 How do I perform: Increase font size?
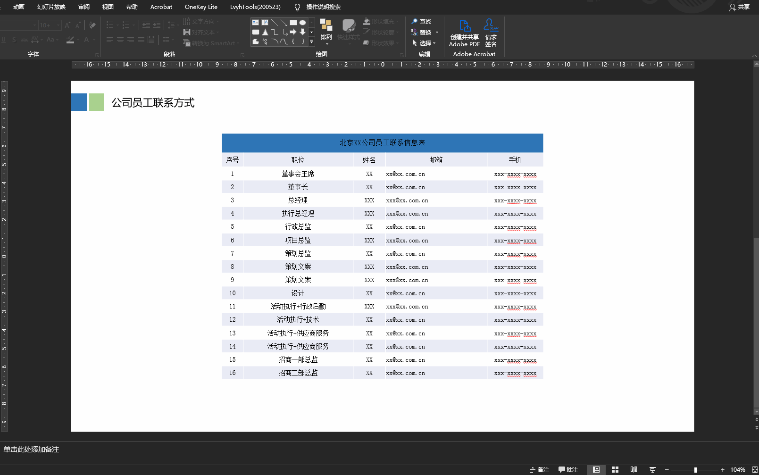click(x=67, y=25)
